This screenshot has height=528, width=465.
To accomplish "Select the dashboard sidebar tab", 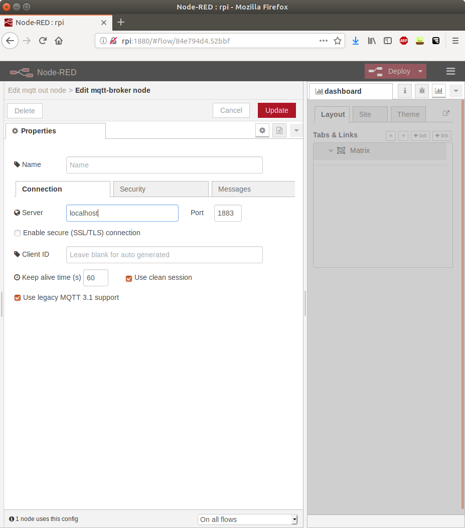I will click(x=351, y=91).
